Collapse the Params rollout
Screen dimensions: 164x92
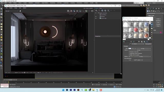126,46
